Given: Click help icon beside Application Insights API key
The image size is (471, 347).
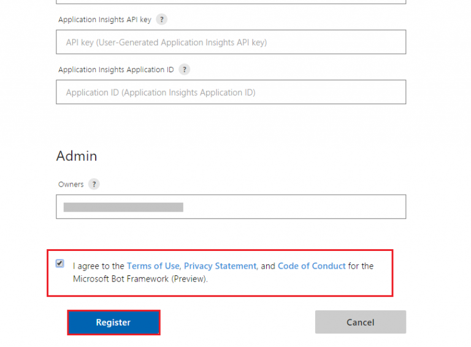Looking at the screenshot, I should pos(162,20).
